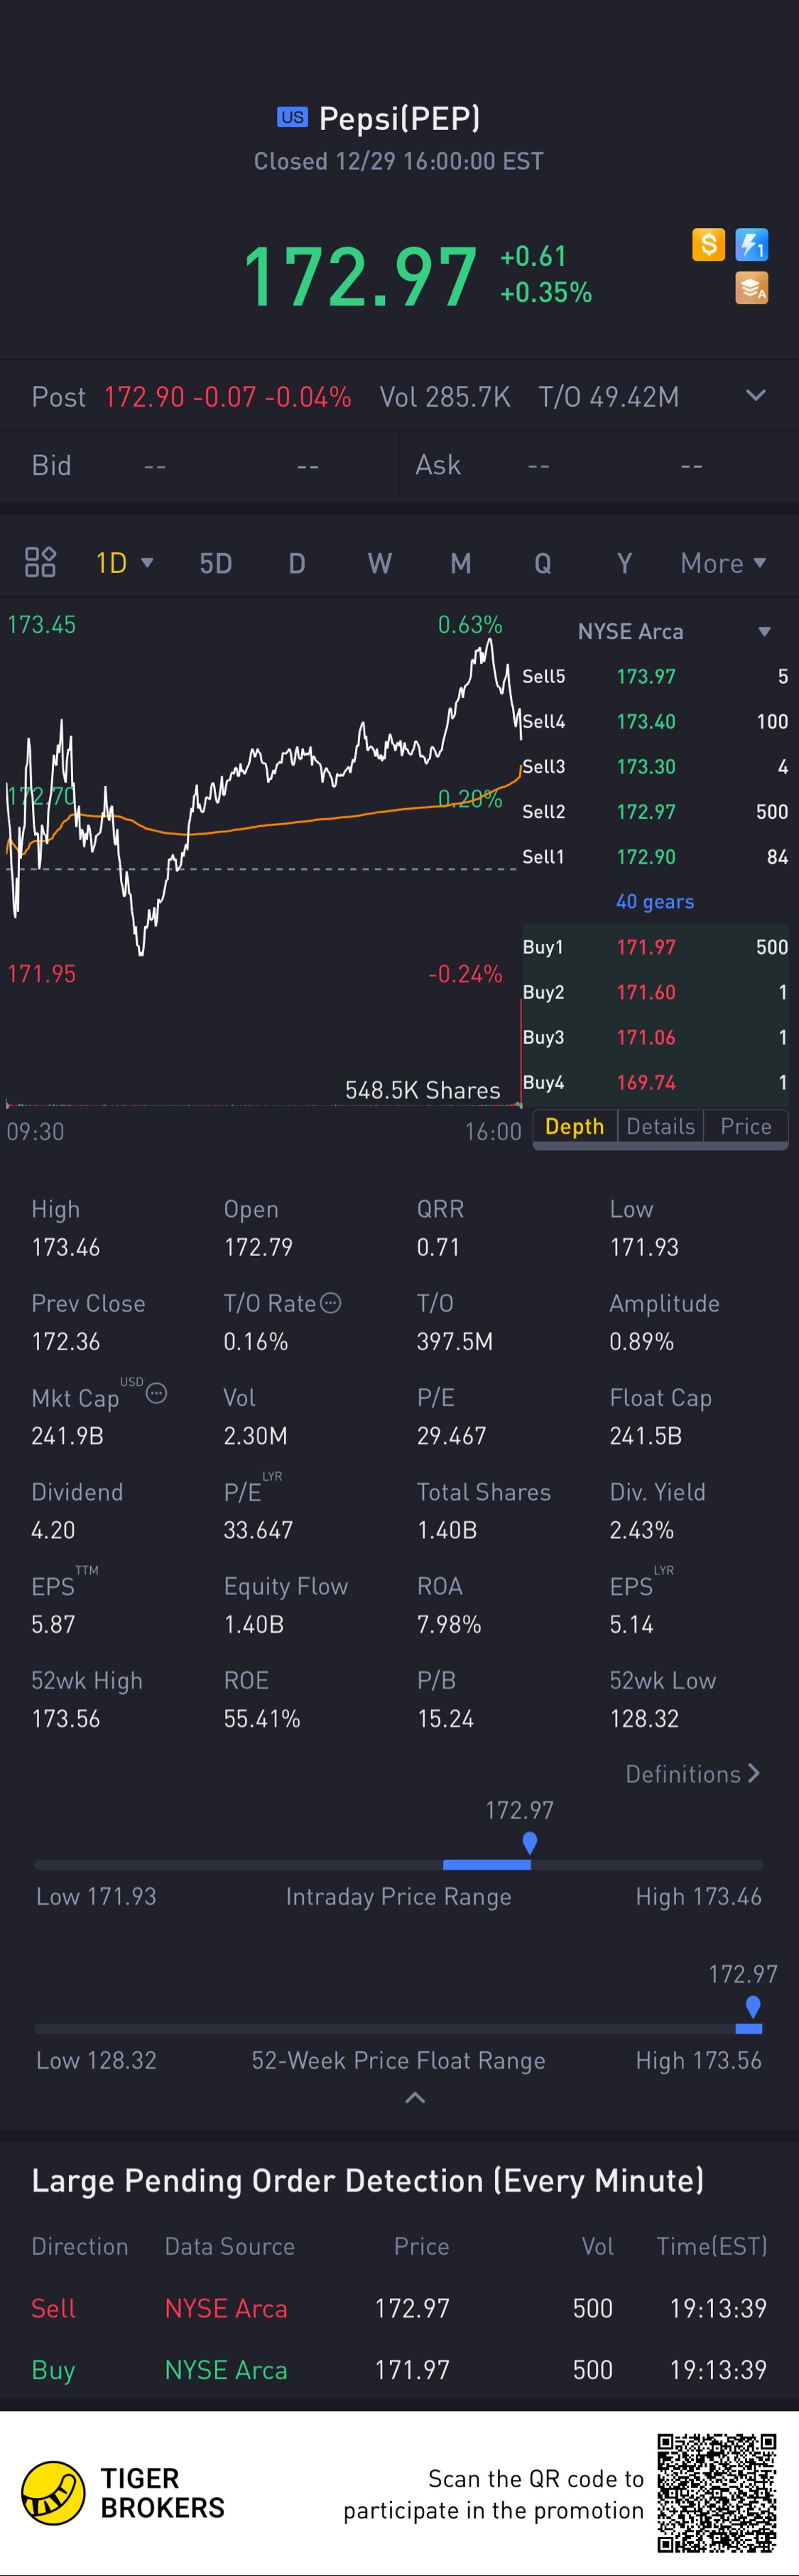Tap the 52-week price range marker

coord(753,2006)
